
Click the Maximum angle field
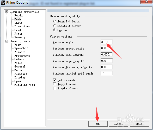tap(107, 42)
